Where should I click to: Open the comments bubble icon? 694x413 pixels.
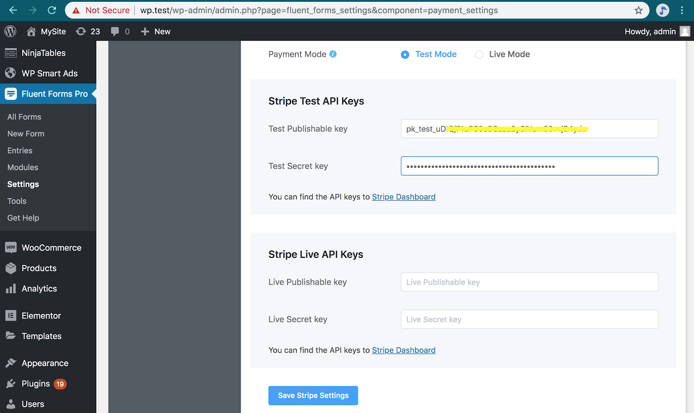pos(115,31)
